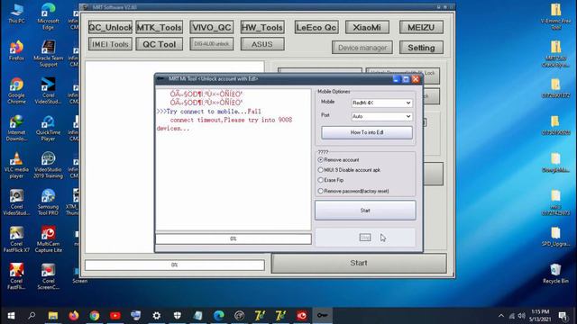The image size is (577, 324).
Task: Open V-Emmc Free tool folder
Action: click(x=555, y=16)
